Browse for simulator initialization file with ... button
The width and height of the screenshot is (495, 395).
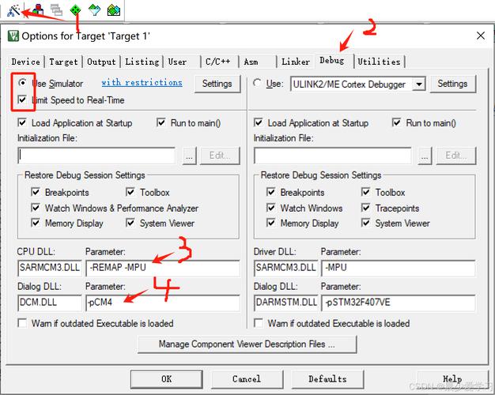[188, 156]
